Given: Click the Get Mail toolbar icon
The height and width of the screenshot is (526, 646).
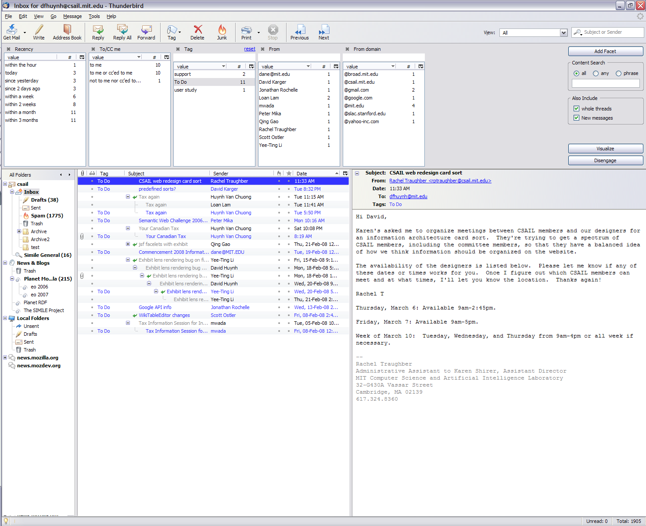Looking at the screenshot, I should [x=11, y=32].
